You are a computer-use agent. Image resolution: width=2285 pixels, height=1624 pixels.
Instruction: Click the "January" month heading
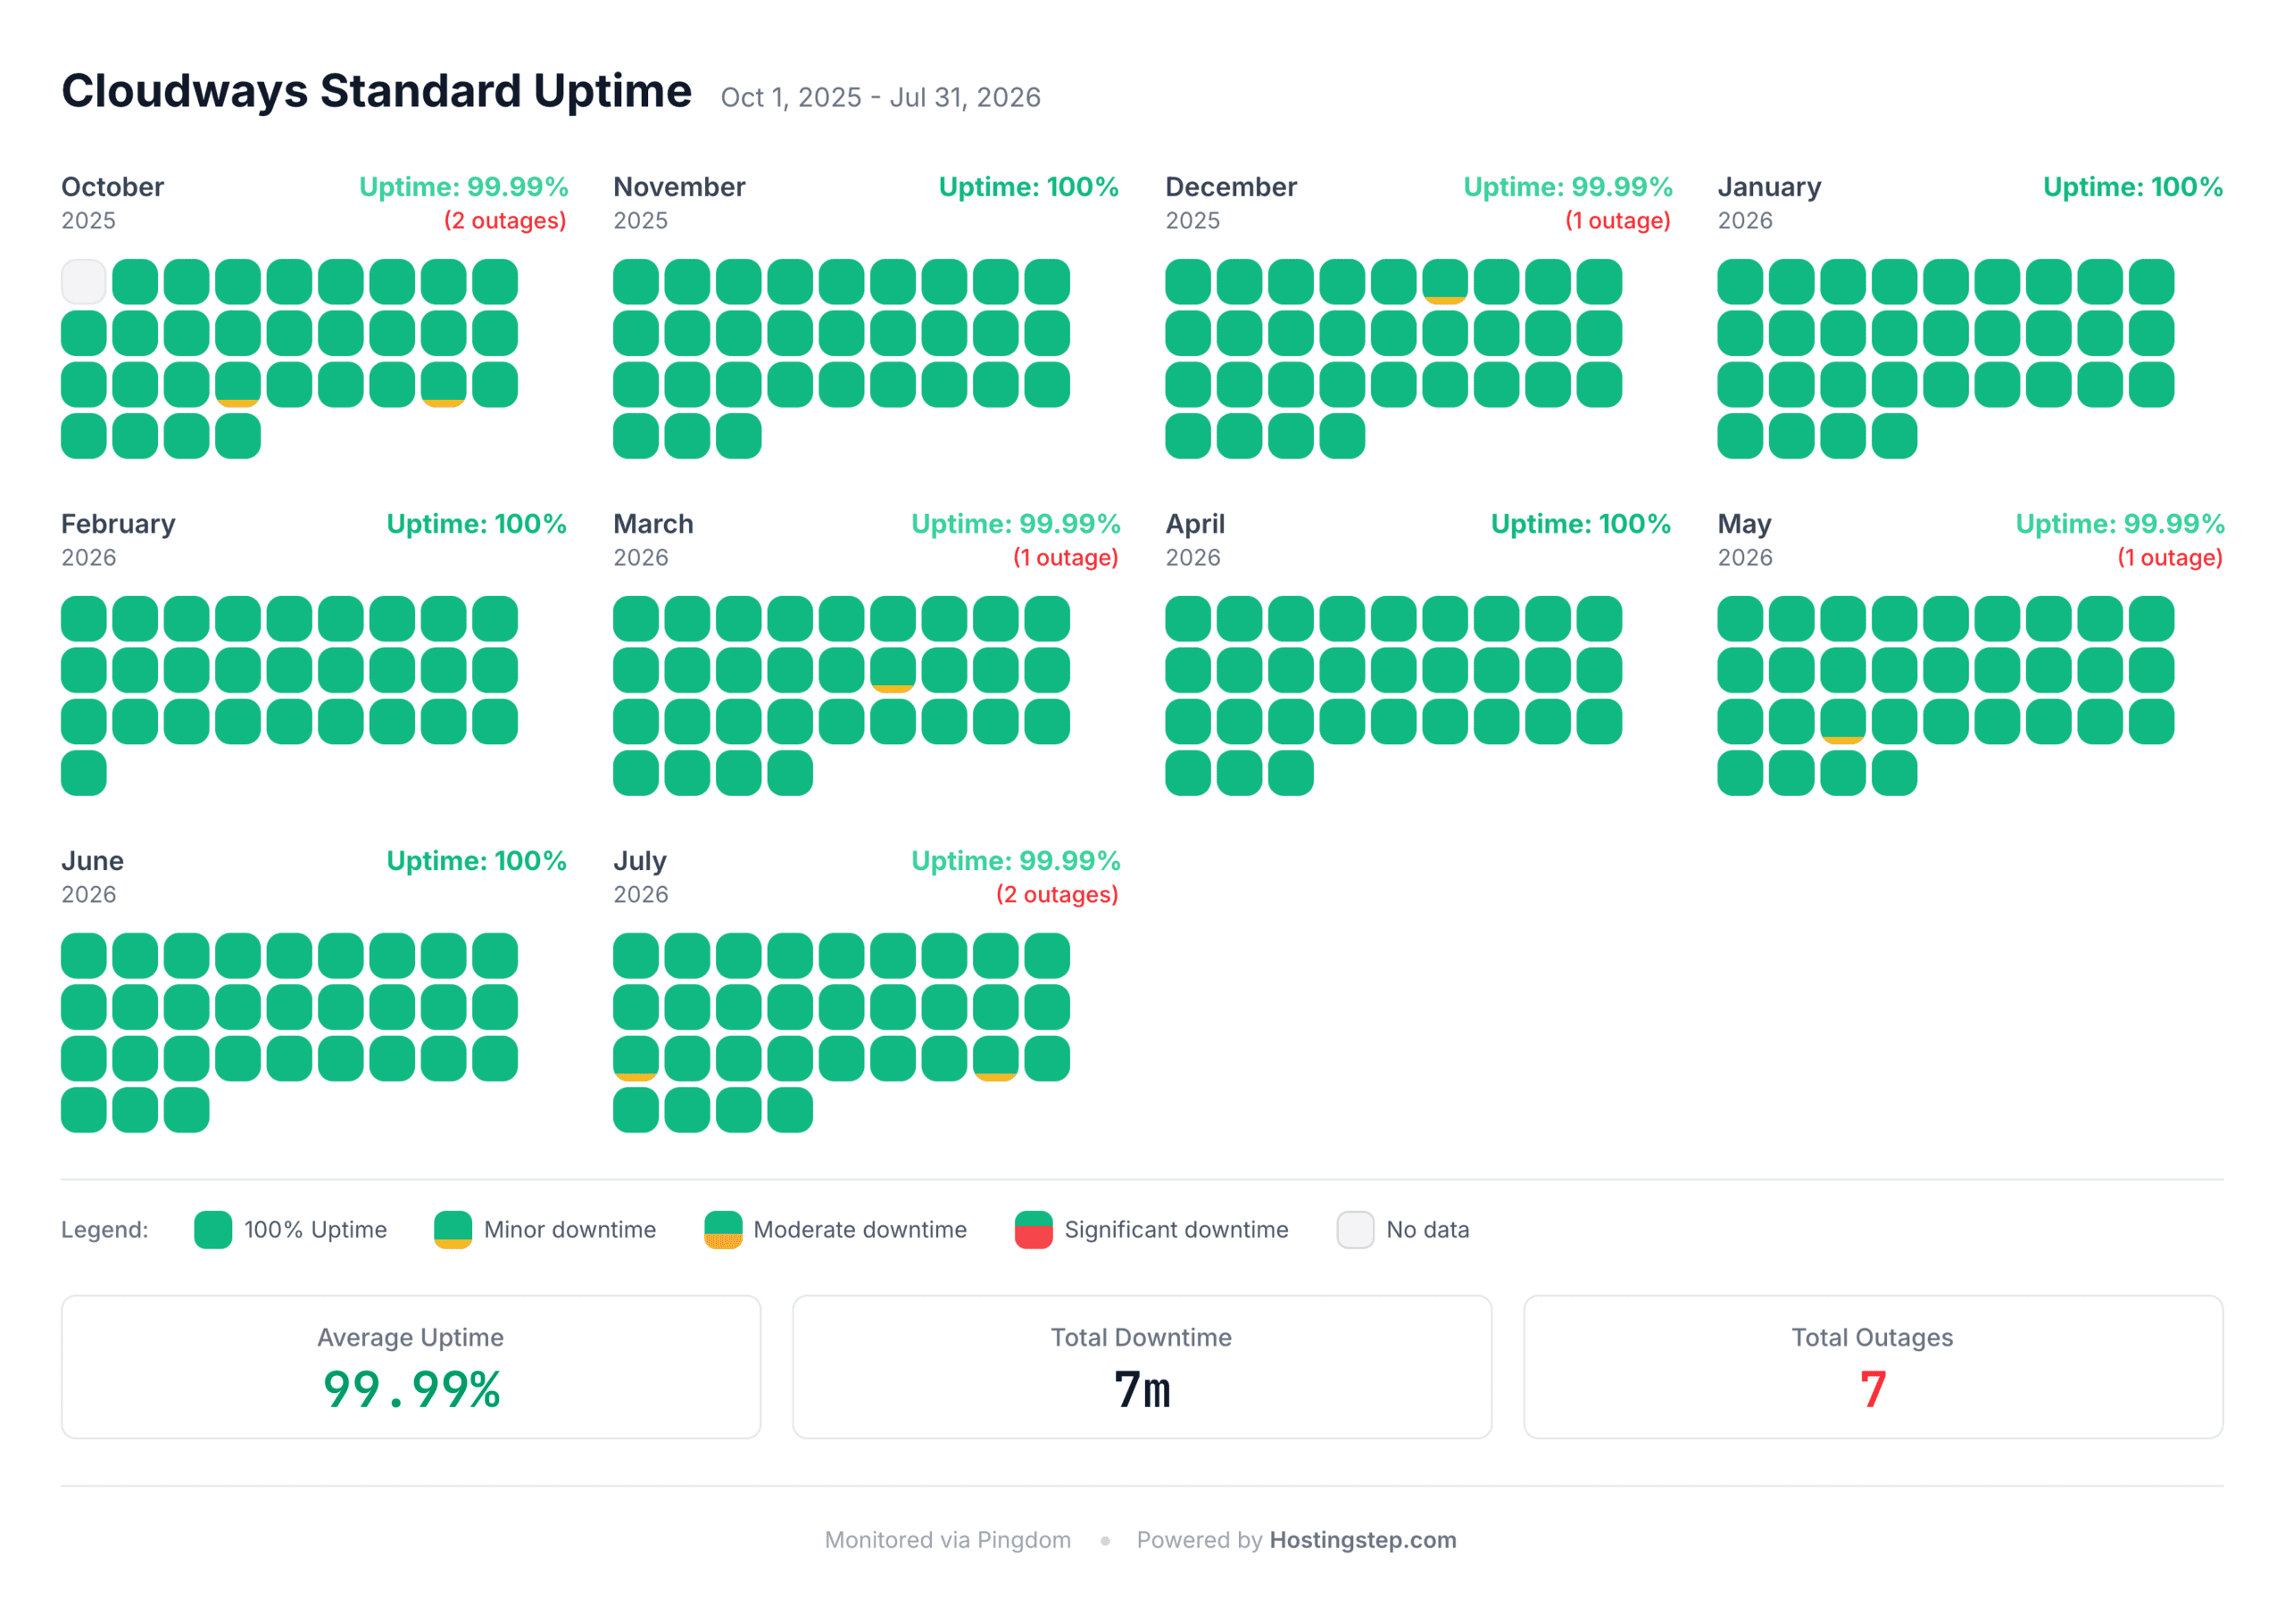click(x=1769, y=187)
